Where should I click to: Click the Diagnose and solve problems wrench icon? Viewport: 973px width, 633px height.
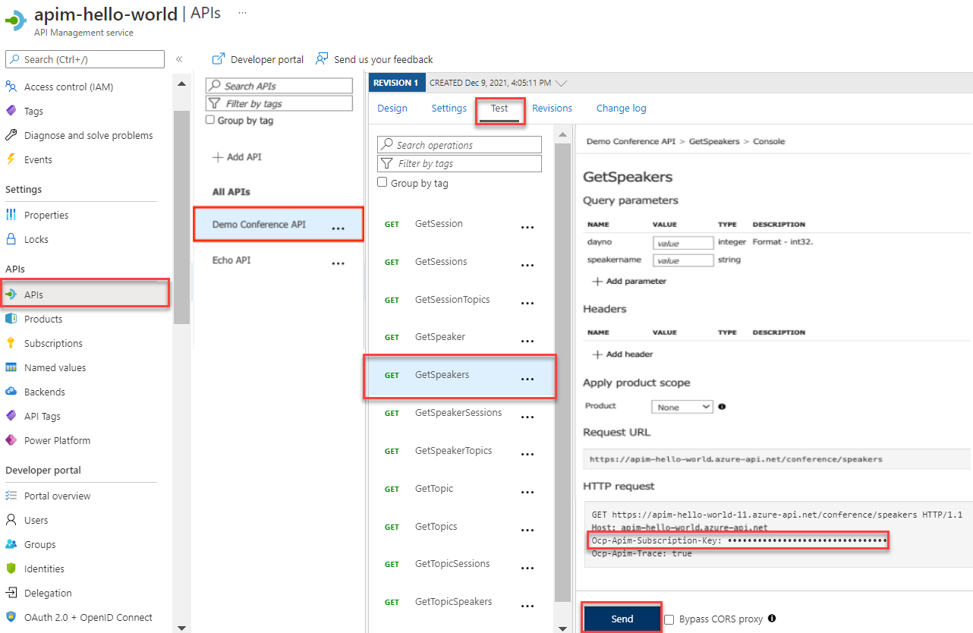11,135
